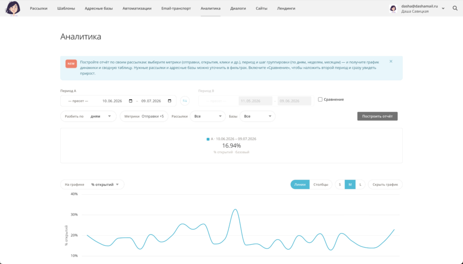
Task: Open the Шаблоны menu item
Action: point(66,8)
